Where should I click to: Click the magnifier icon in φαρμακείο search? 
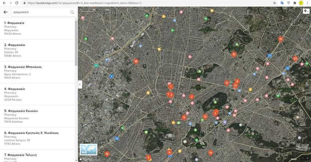[72, 12]
